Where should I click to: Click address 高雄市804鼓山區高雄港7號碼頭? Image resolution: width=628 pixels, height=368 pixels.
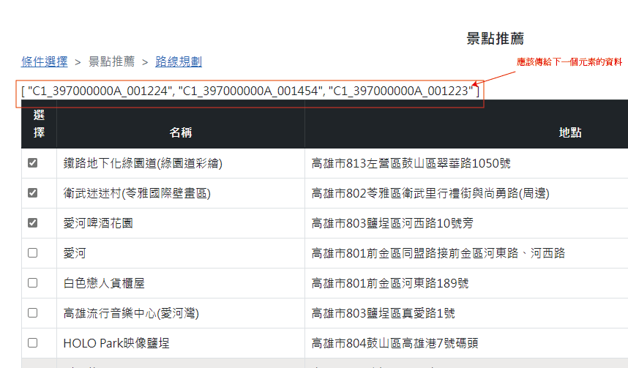click(395, 343)
